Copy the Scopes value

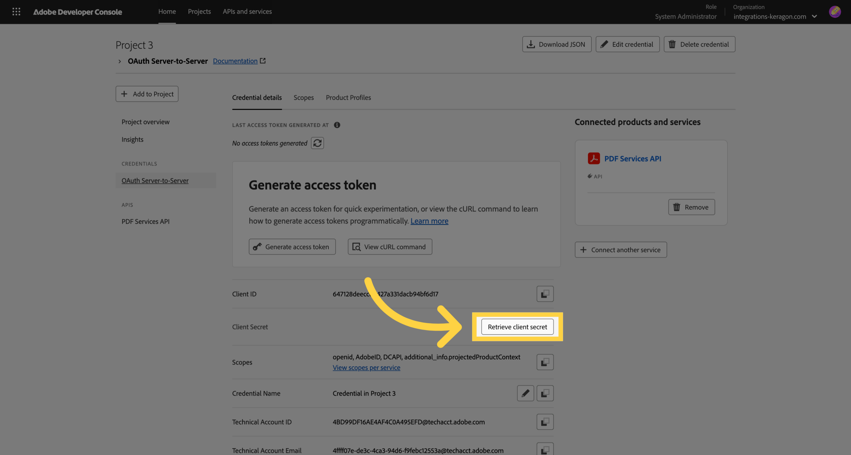click(x=545, y=362)
